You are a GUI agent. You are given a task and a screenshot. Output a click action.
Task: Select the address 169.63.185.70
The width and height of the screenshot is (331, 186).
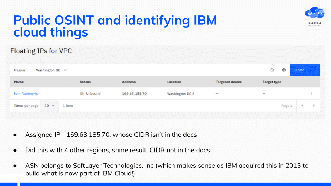(134, 94)
